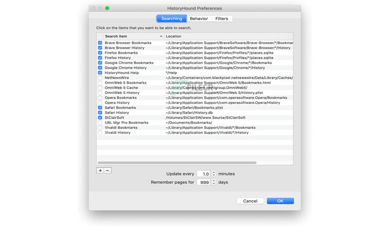Click Google Chrome Bookmarks location path
The width and height of the screenshot is (391, 226).
pos(219,63)
